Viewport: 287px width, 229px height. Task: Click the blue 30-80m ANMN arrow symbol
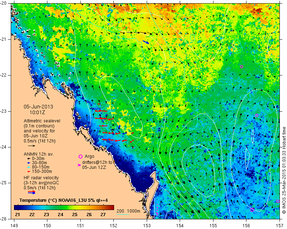coord(29,163)
